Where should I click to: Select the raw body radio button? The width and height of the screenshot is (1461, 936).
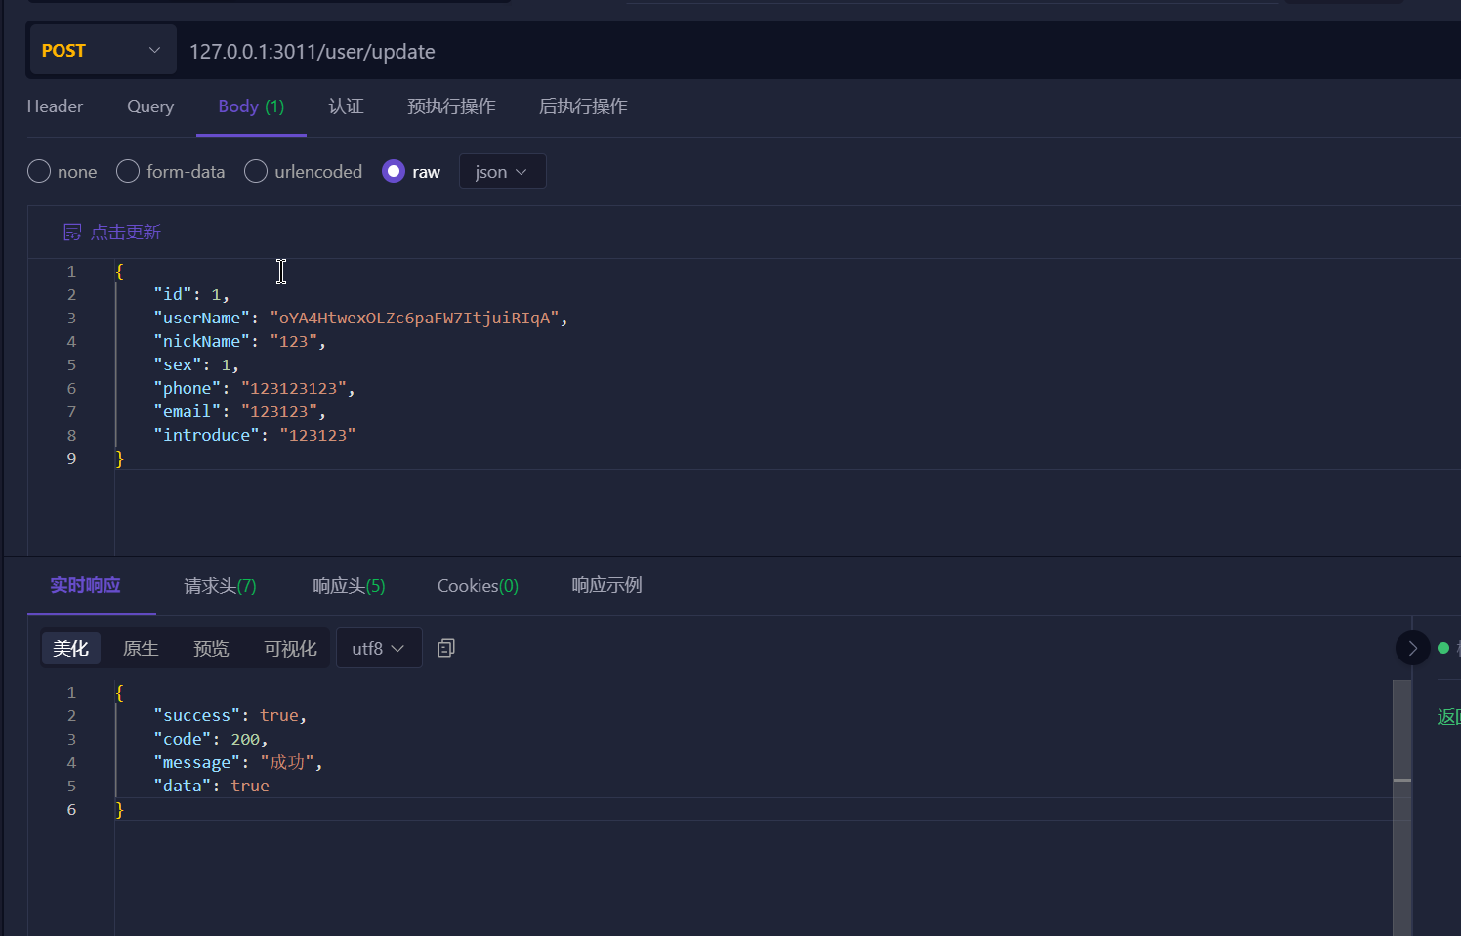pyautogui.click(x=394, y=172)
